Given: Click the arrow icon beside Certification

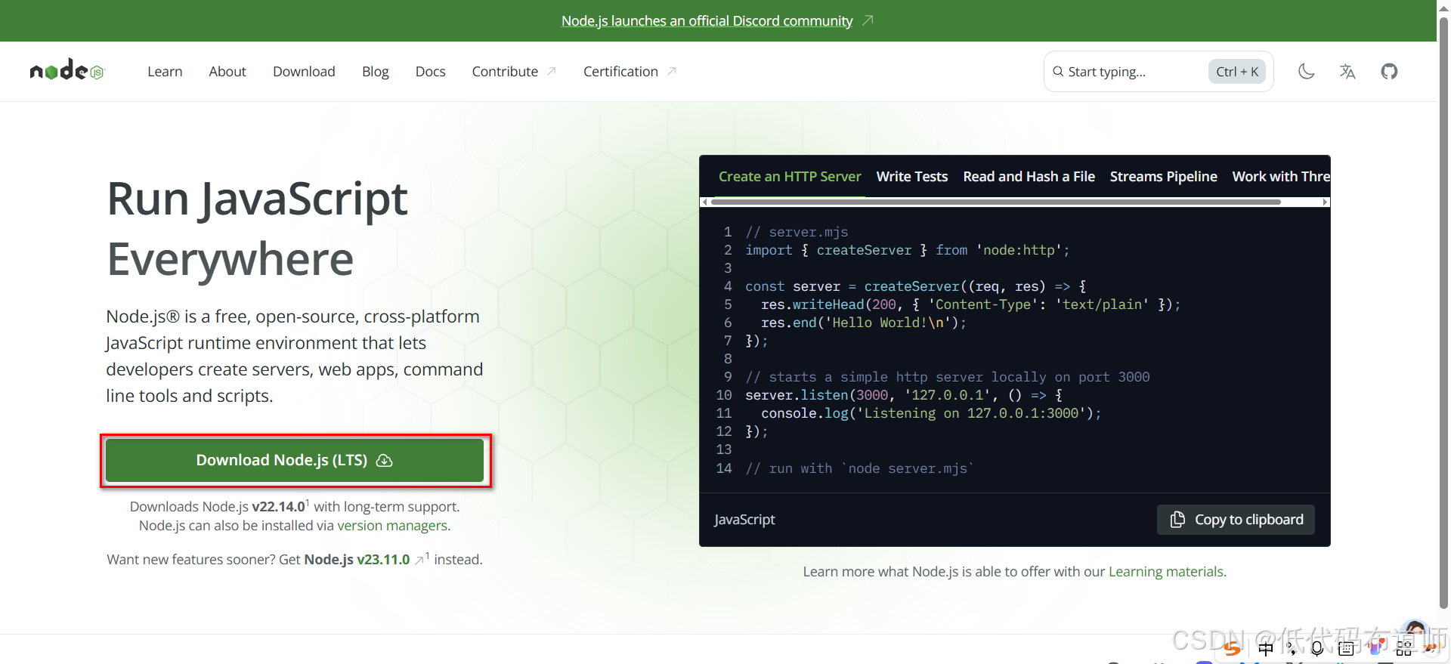Looking at the screenshot, I should (x=671, y=71).
